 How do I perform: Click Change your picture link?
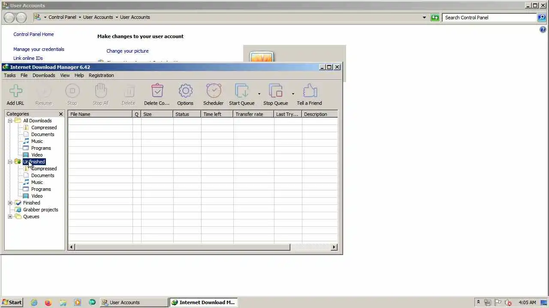[x=127, y=51]
